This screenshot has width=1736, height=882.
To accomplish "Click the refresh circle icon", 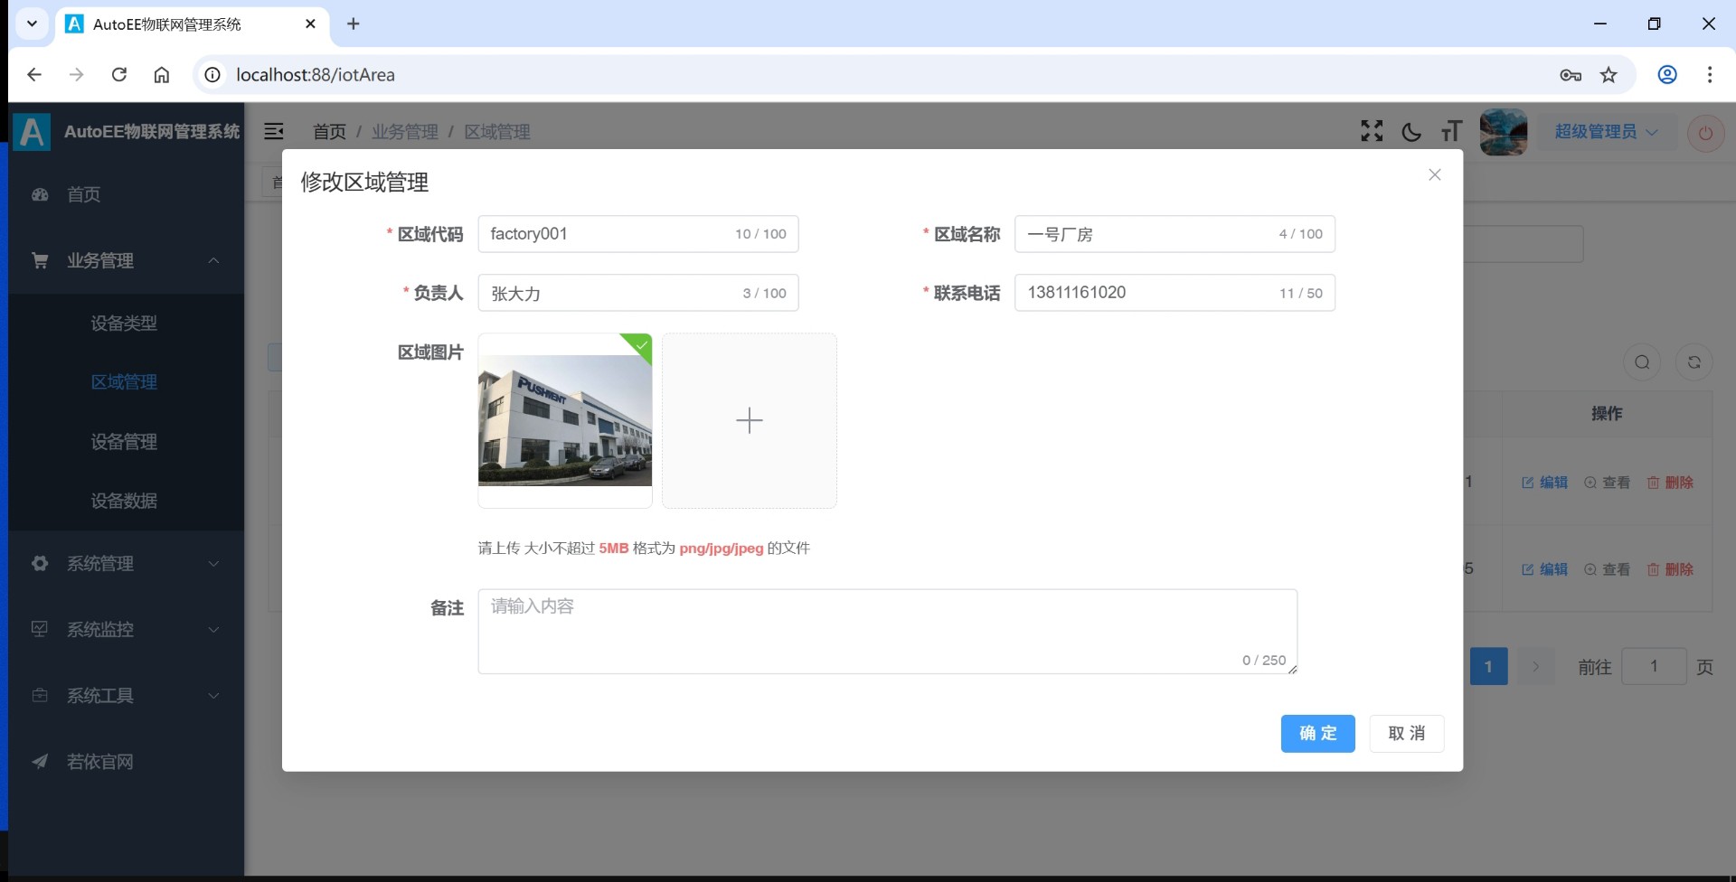I will (1694, 362).
